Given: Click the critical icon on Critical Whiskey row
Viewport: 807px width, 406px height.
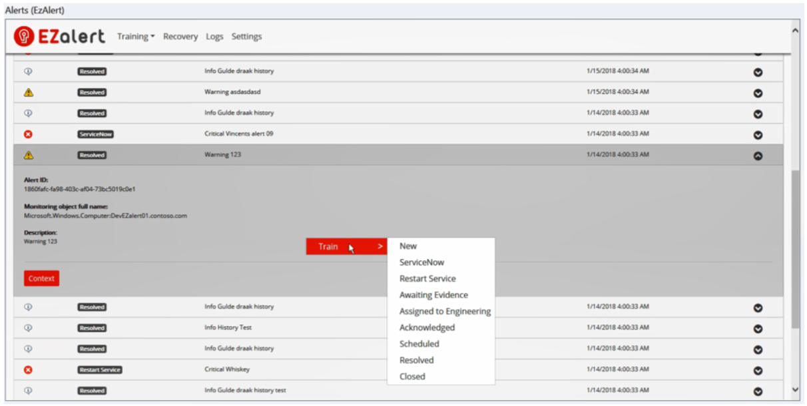Looking at the screenshot, I should click(x=28, y=370).
